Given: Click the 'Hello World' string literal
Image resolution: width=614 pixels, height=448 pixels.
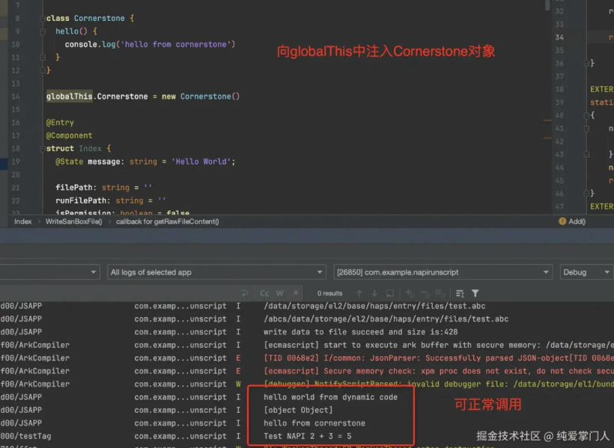Looking at the screenshot, I should click(x=201, y=162).
